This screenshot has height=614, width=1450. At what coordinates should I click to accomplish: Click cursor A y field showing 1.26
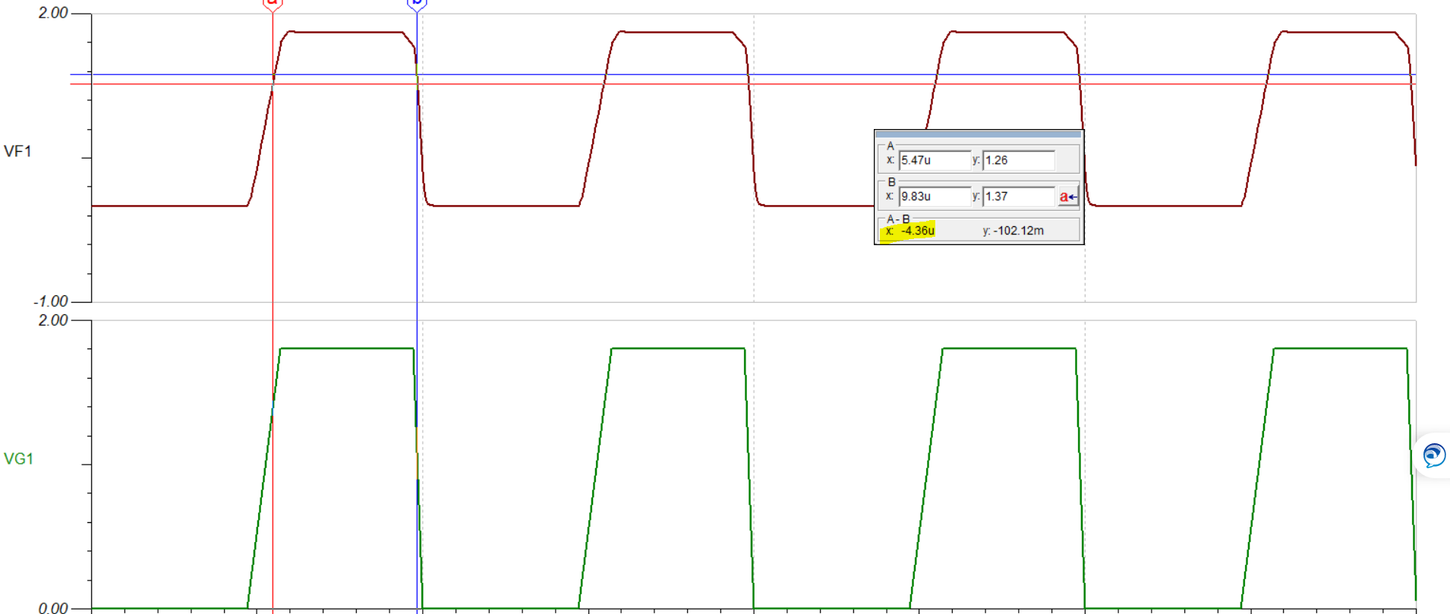[1019, 160]
